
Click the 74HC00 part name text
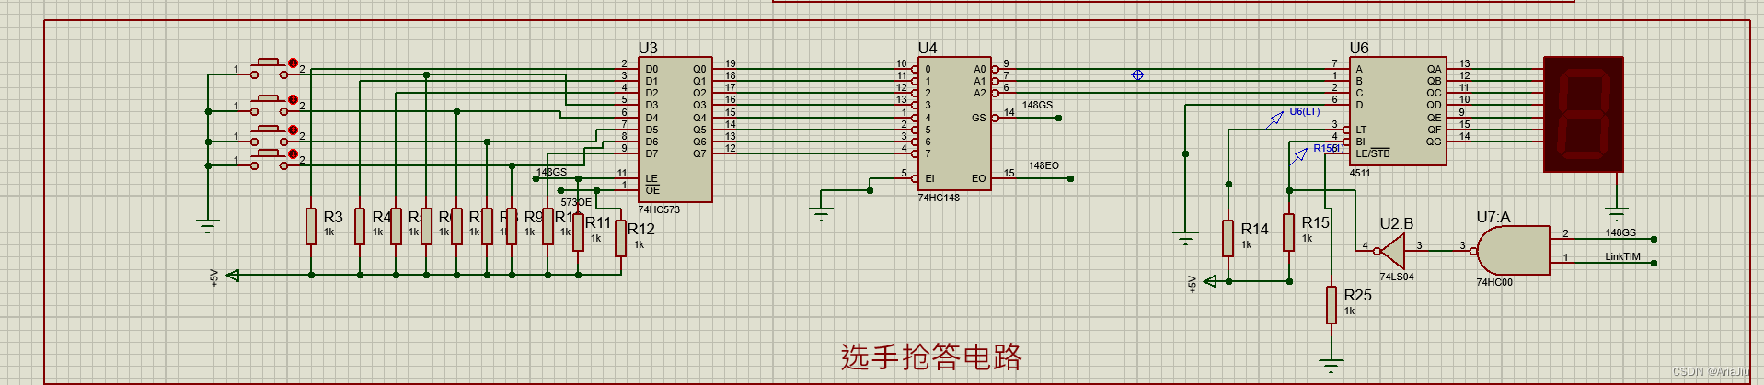tap(1494, 282)
